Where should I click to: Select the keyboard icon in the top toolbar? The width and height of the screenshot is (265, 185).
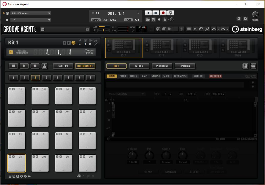189,29
